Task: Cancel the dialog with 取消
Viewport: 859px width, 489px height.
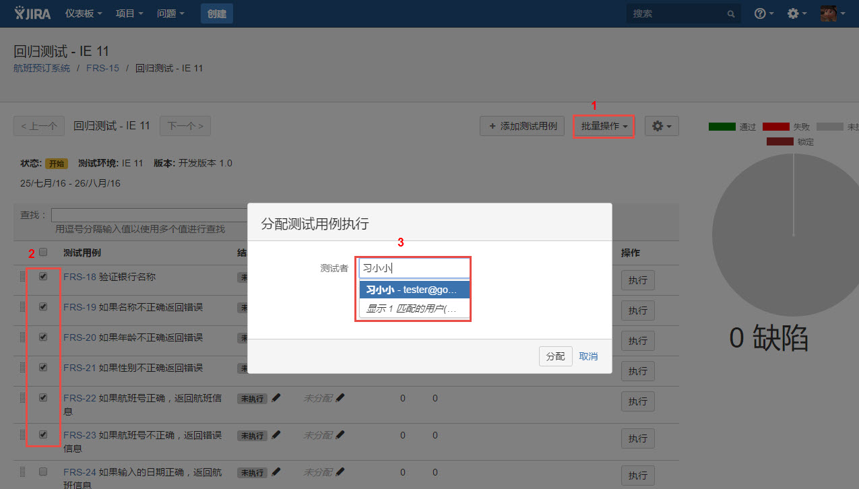Action: [588, 356]
